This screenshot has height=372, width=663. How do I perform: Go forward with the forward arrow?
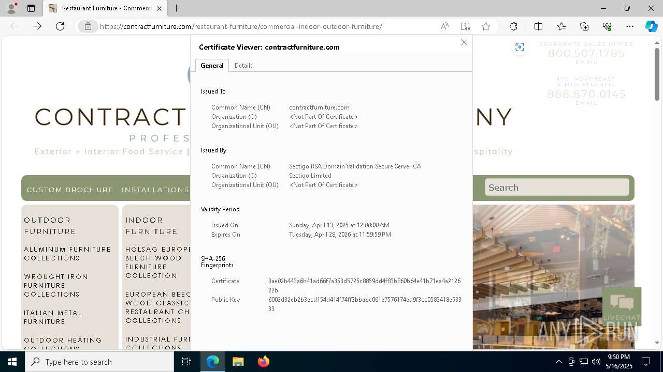point(37,26)
